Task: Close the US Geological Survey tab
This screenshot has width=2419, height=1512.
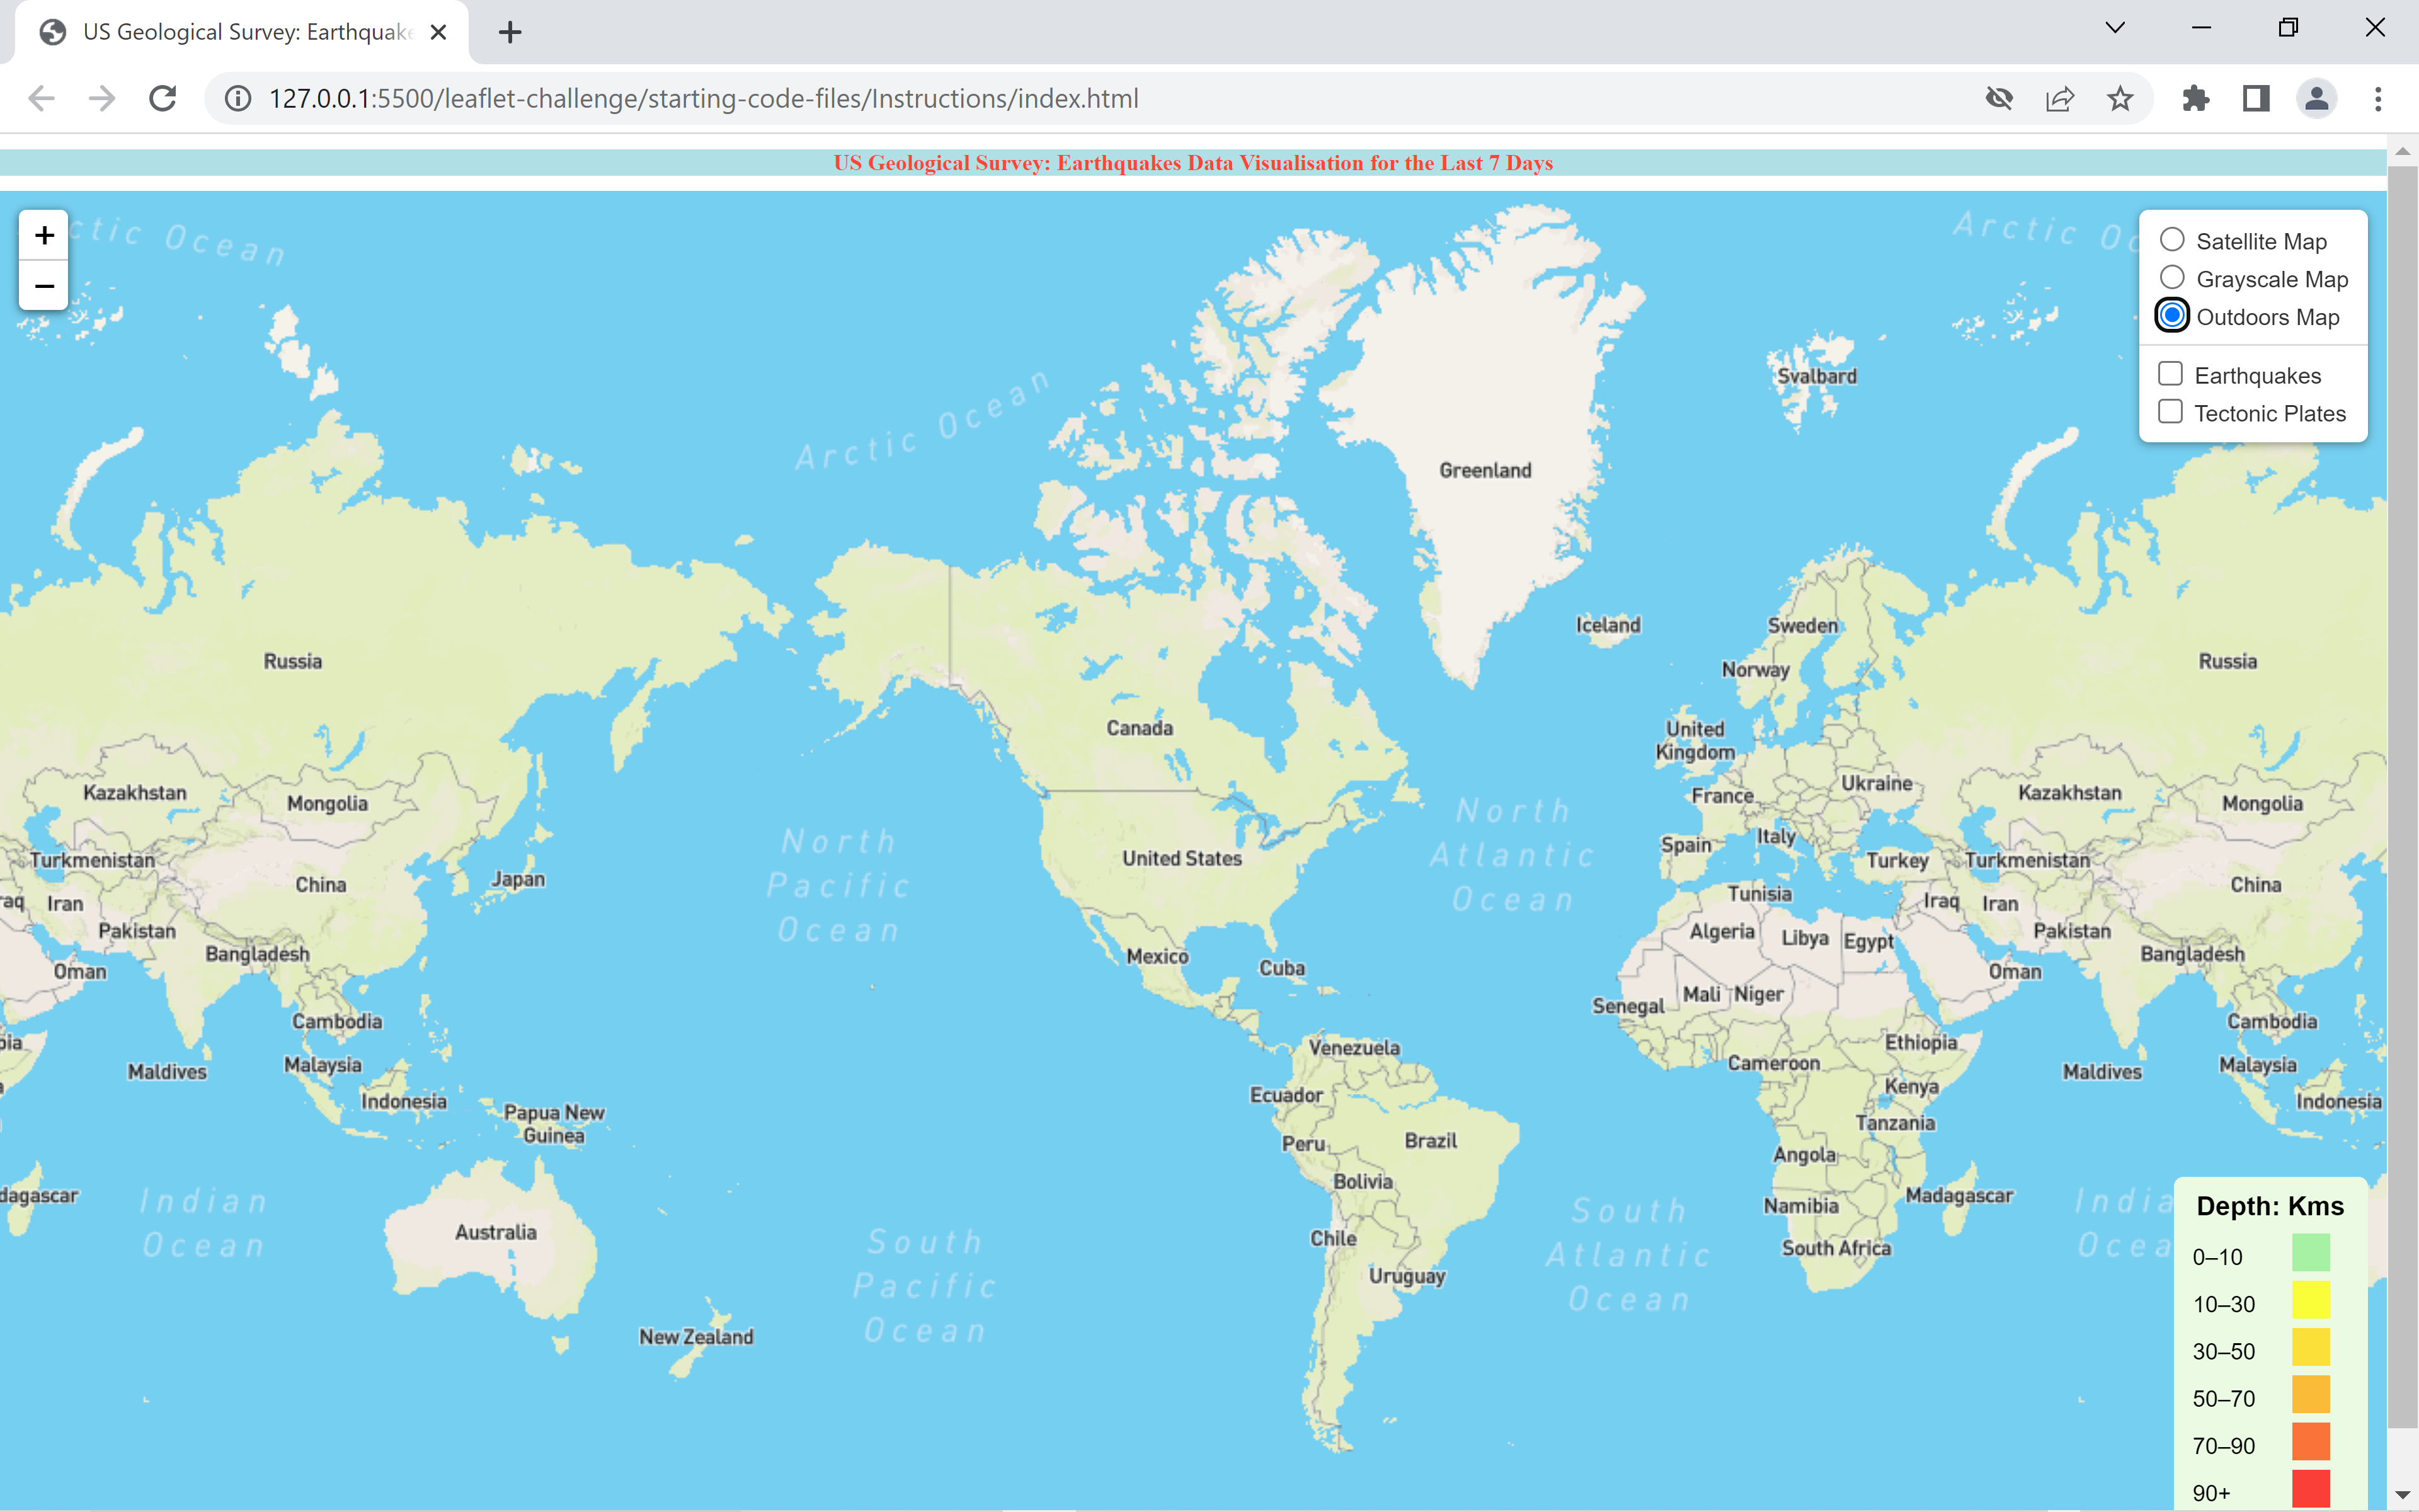Action: click(438, 32)
